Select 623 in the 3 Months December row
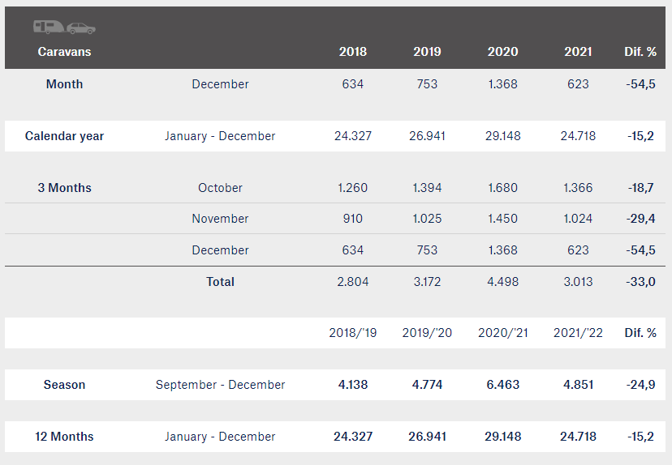This screenshot has height=465, width=672. 578,250
